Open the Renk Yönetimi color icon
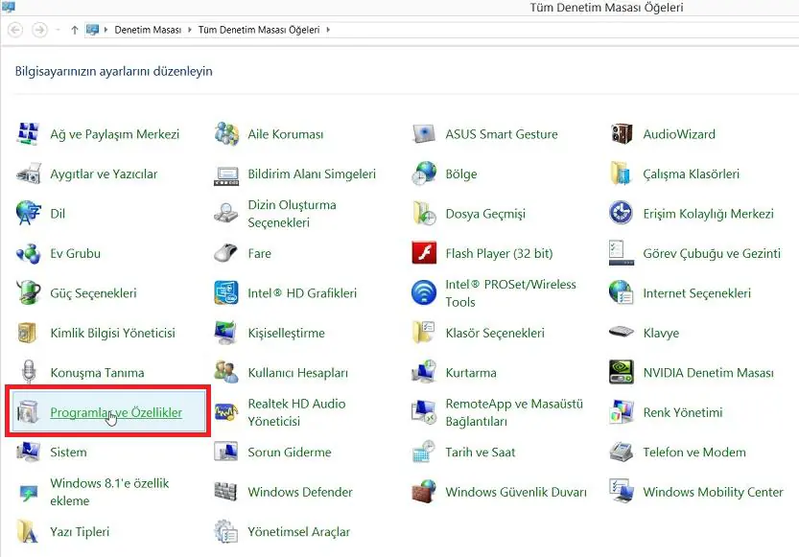799x557 pixels. click(x=622, y=412)
